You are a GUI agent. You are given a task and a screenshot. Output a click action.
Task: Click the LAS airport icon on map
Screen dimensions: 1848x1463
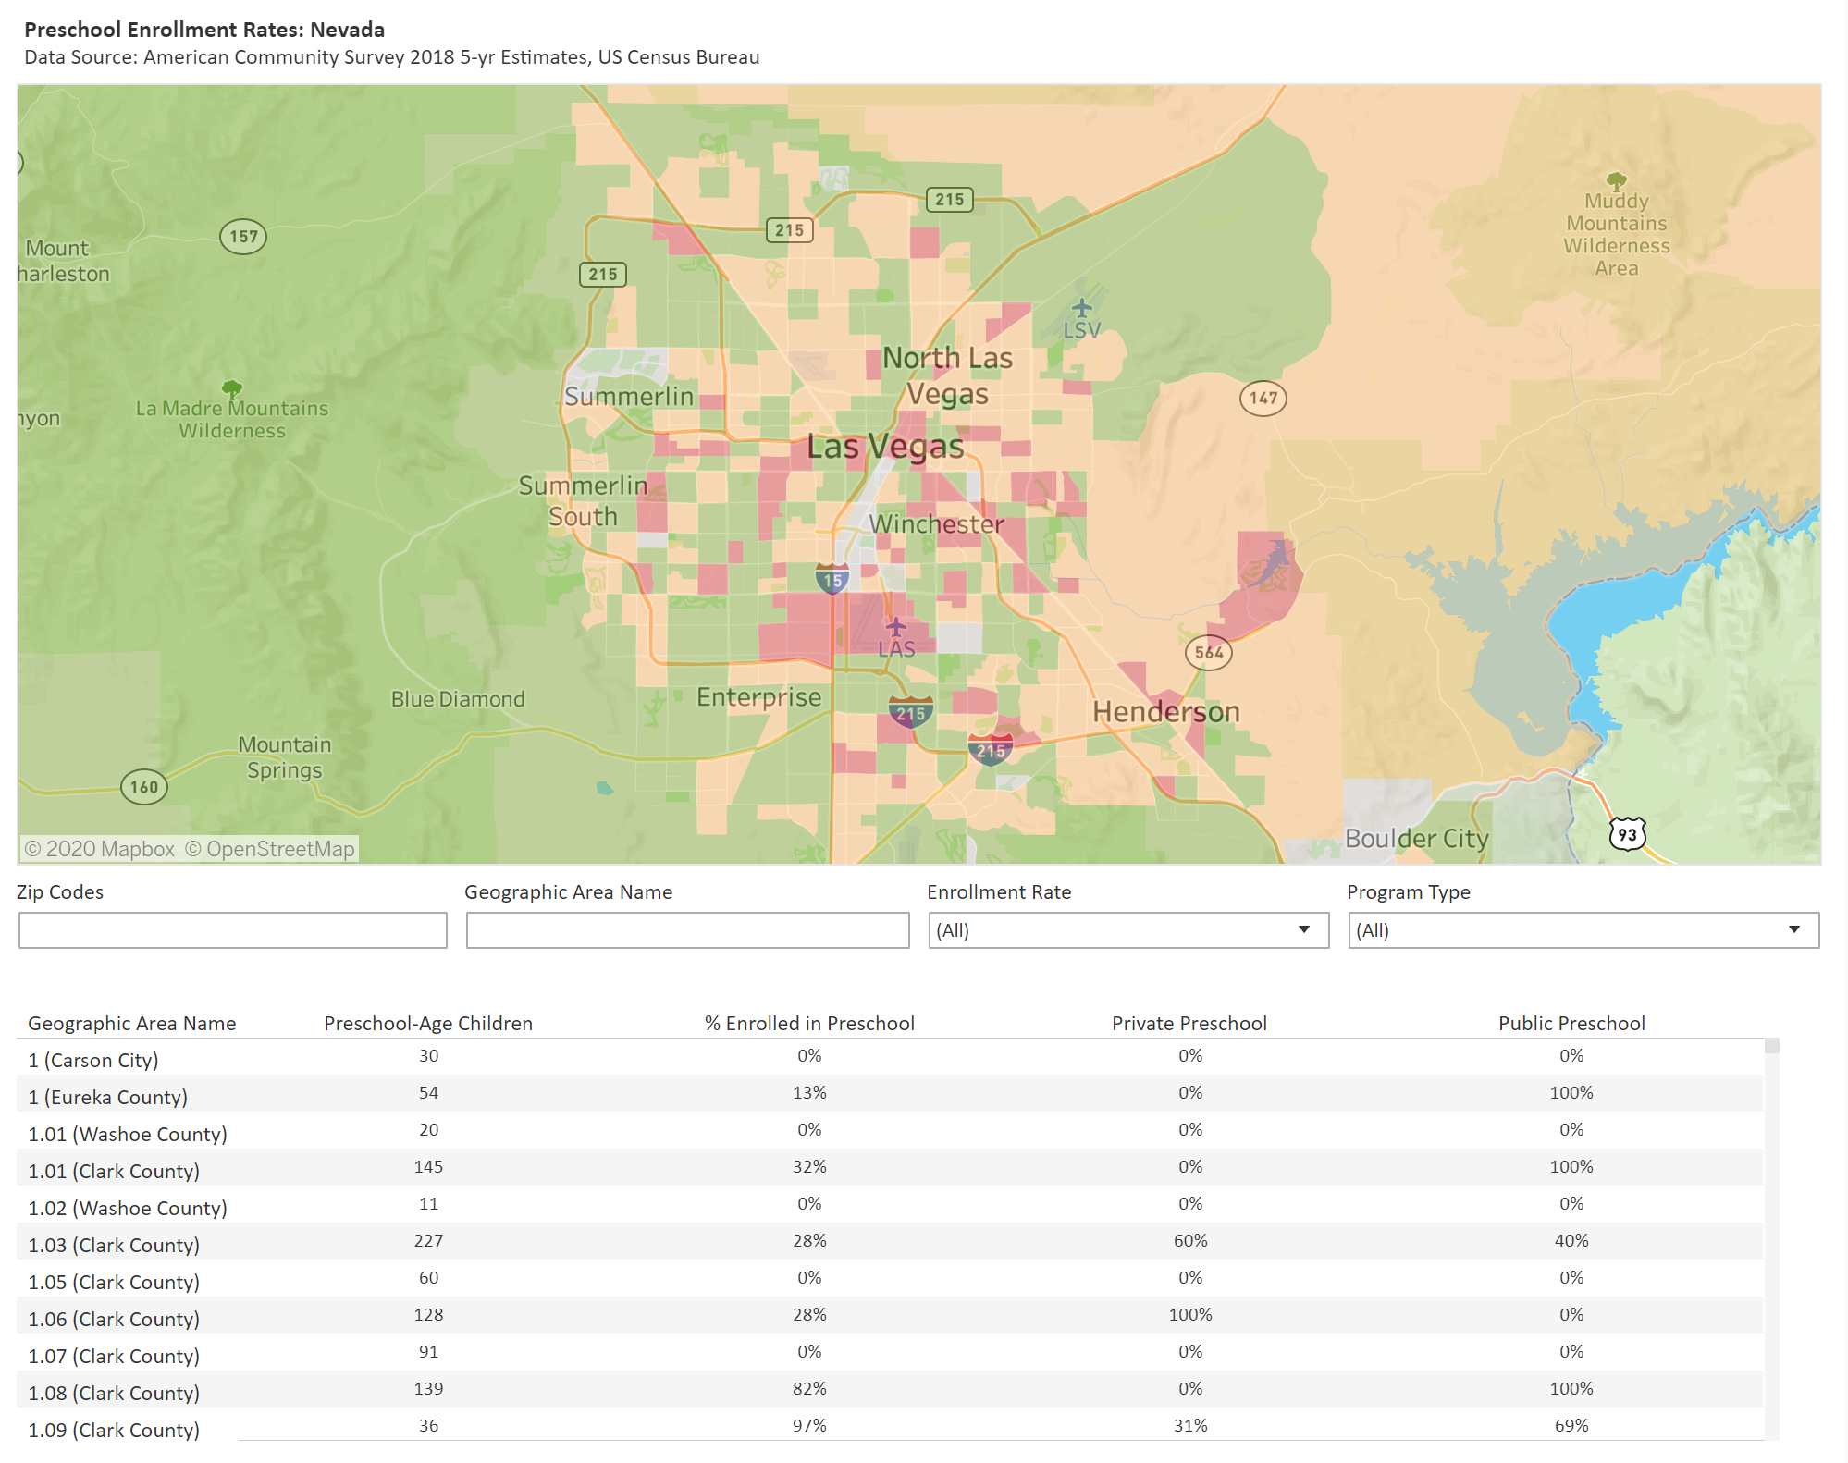coord(895,628)
